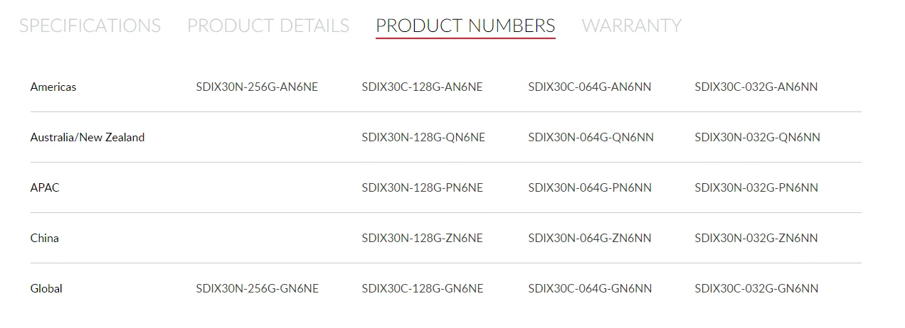This screenshot has height=328, width=905.
Task: Click the Americas region label
Action: (x=53, y=87)
